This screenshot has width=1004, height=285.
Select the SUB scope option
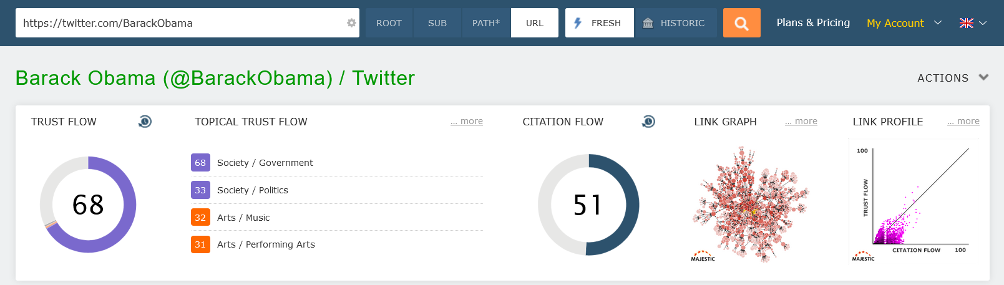(437, 23)
